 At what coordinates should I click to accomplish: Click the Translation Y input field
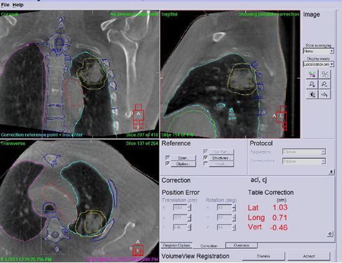(180, 218)
